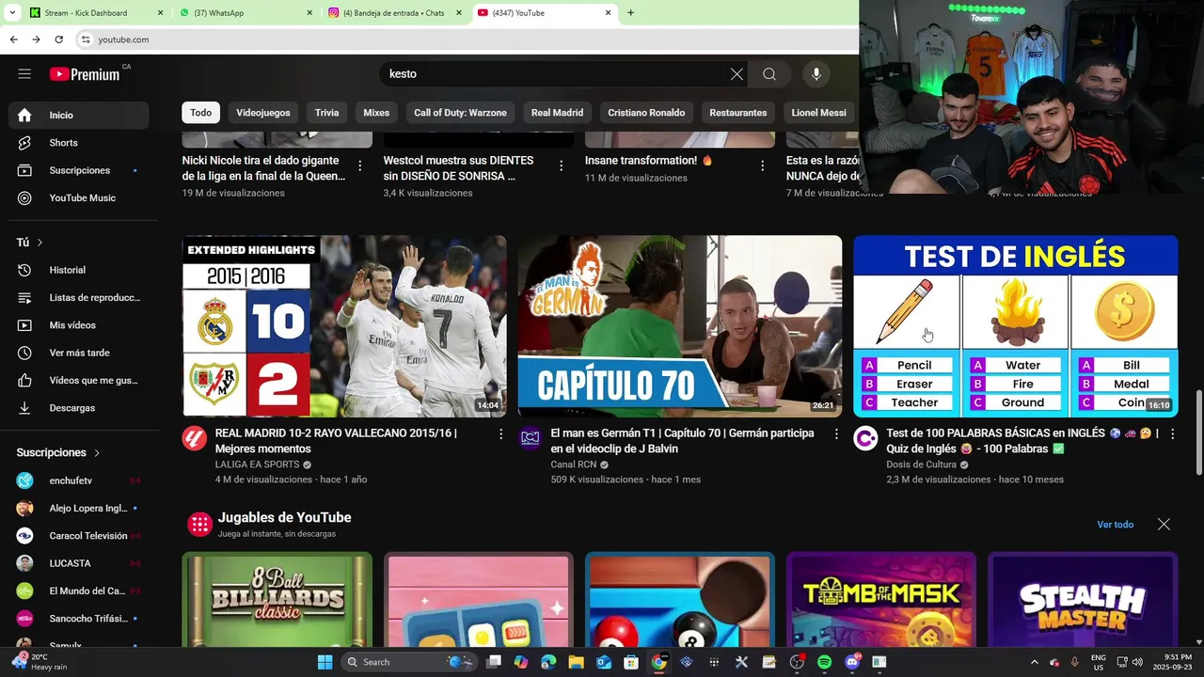Select the Mixes filter chip
1204x677 pixels.
(x=376, y=113)
